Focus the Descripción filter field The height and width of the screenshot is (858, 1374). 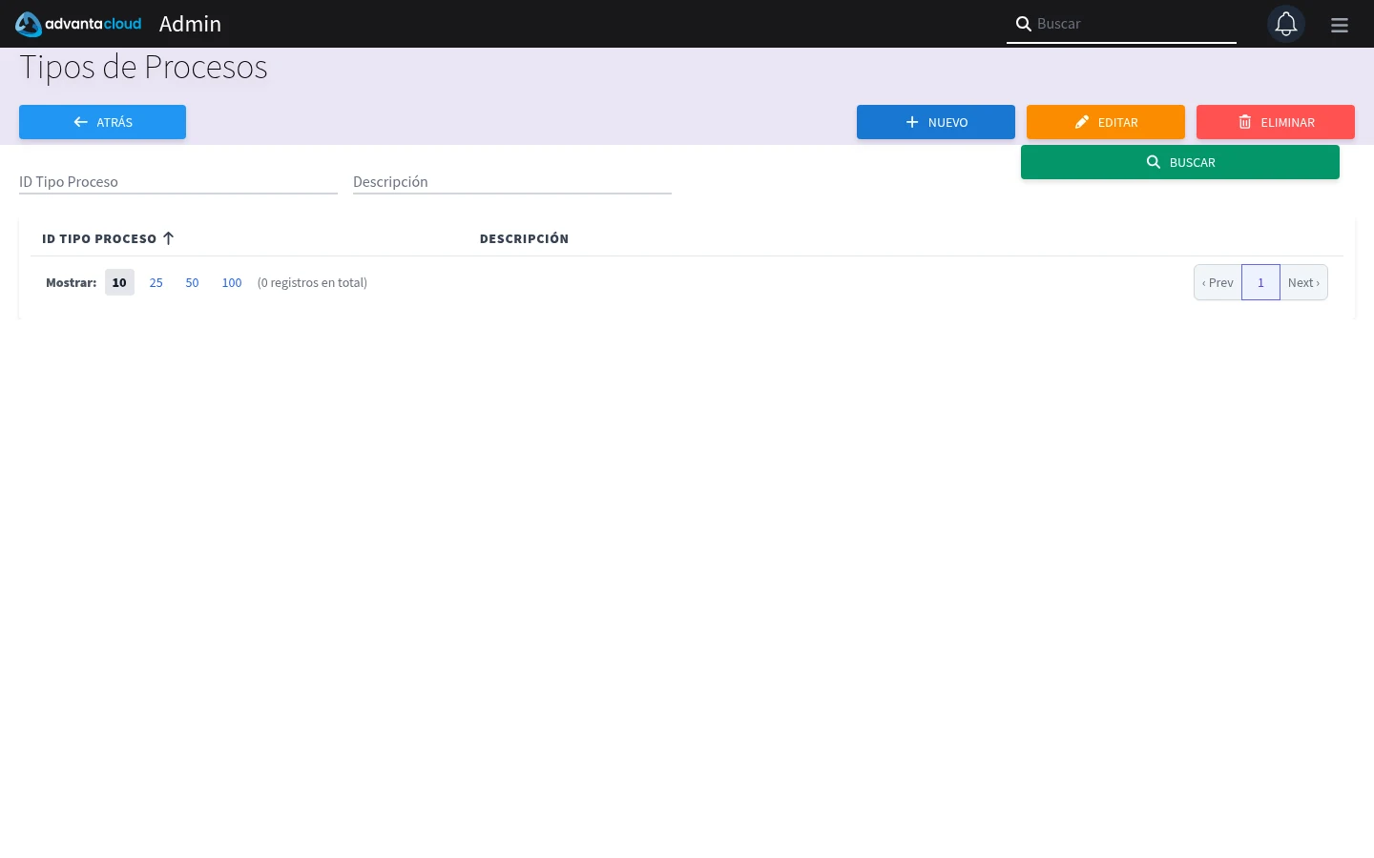point(512,181)
